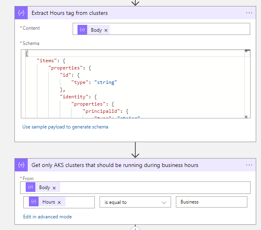This screenshot has width=261, height=230.
Task: Remove Body token from the From field
Action: tap(54, 188)
